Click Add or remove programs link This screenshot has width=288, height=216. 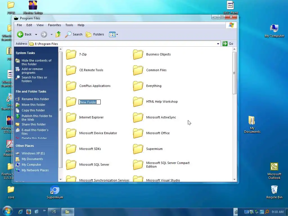[32, 71]
